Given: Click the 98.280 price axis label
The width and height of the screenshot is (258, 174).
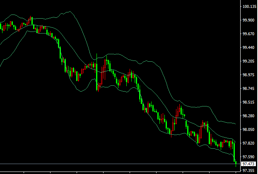Looking at the screenshot, I should [x=248, y=116].
